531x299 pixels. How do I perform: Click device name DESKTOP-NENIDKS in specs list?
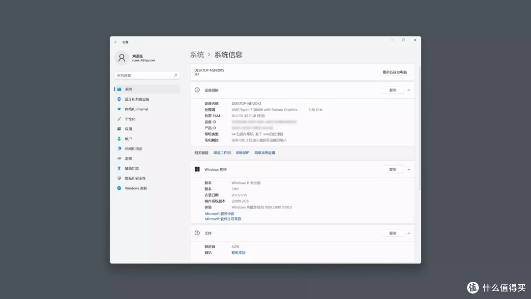[246, 104]
